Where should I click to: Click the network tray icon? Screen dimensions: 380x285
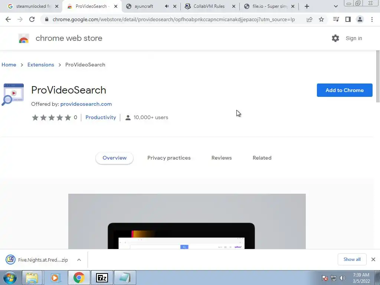(334, 278)
